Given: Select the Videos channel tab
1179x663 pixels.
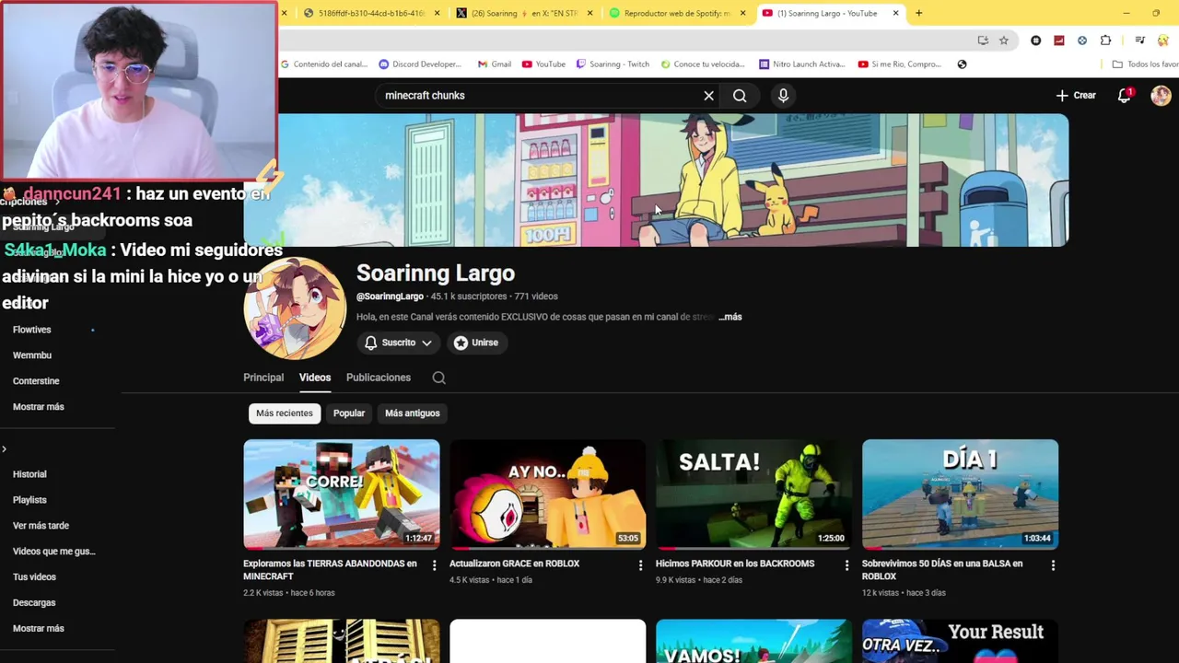Looking at the screenshot, I should coord(315,378).
